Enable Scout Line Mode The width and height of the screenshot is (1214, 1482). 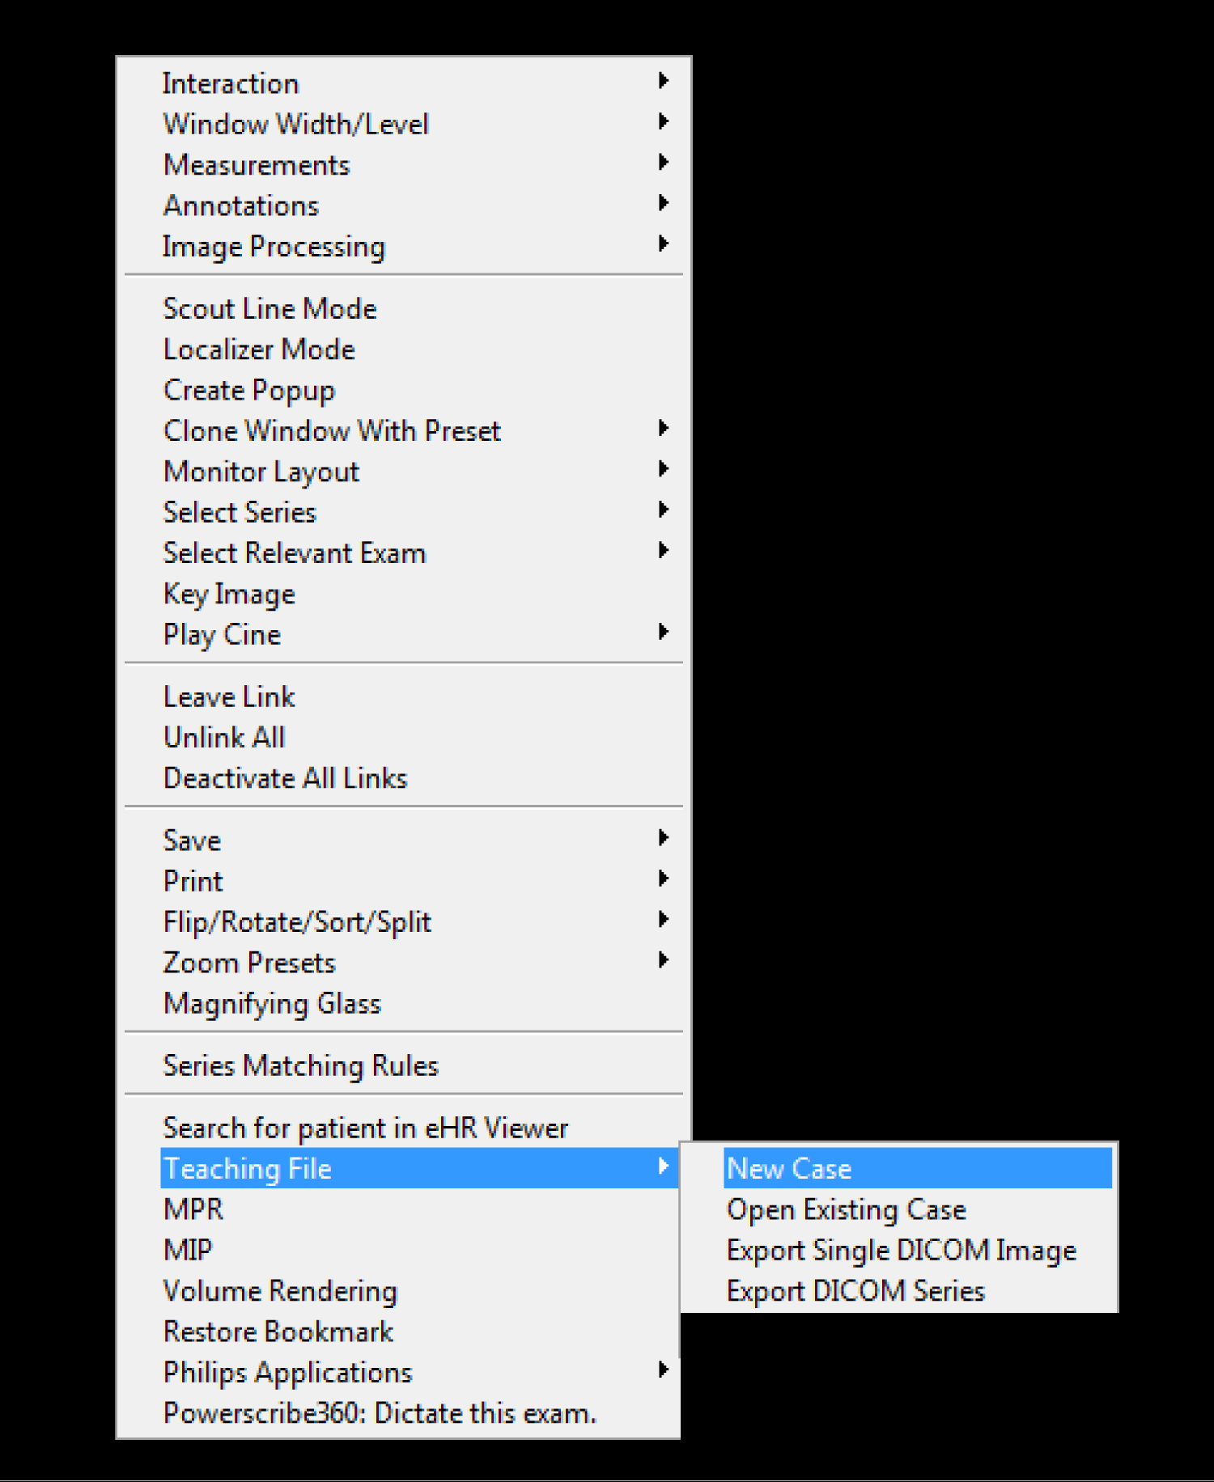tap(270, 309)
